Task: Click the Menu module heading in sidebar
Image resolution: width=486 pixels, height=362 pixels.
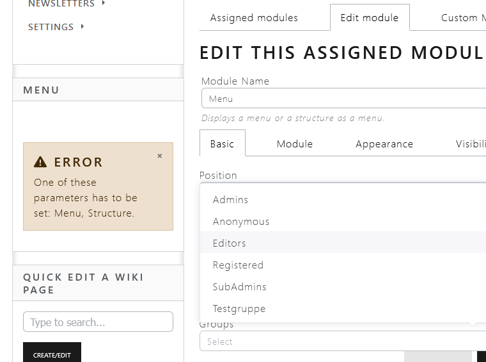Action: coord(41,90)
